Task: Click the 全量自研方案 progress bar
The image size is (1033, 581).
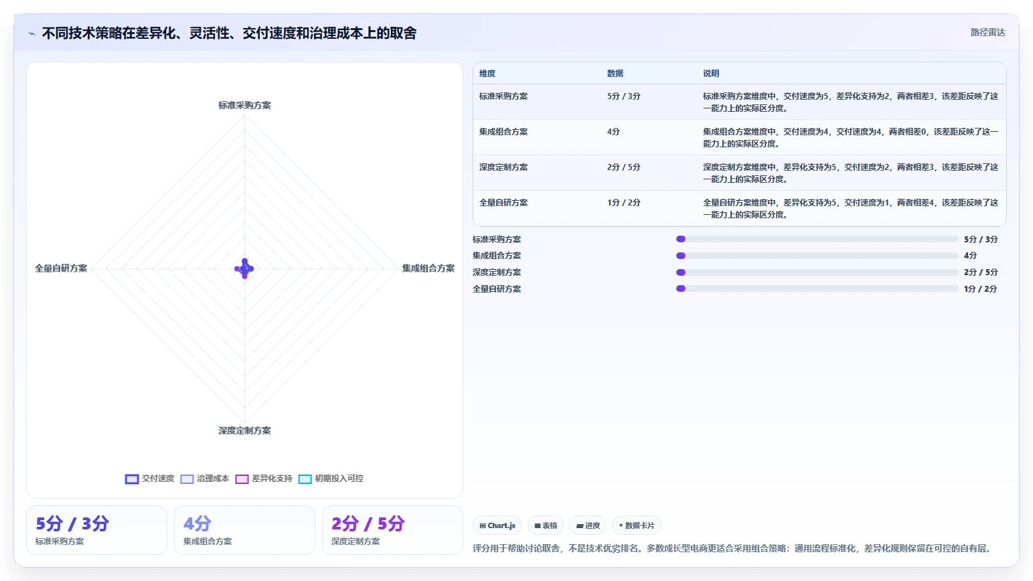Action: pyautogui.click(x=817, y=288)
